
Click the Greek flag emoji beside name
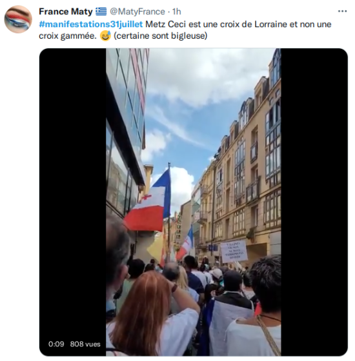[x=101, y=12]
